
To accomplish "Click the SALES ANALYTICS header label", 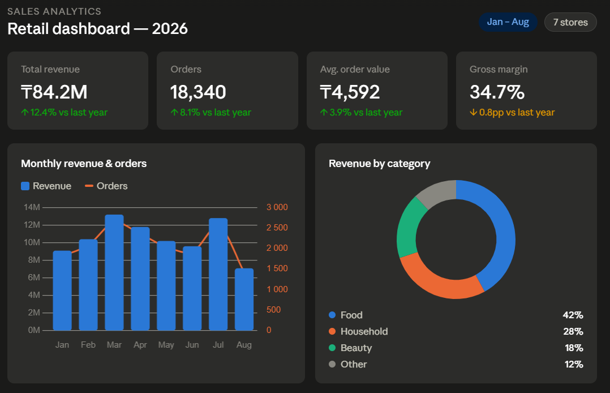I will point(54,11).
